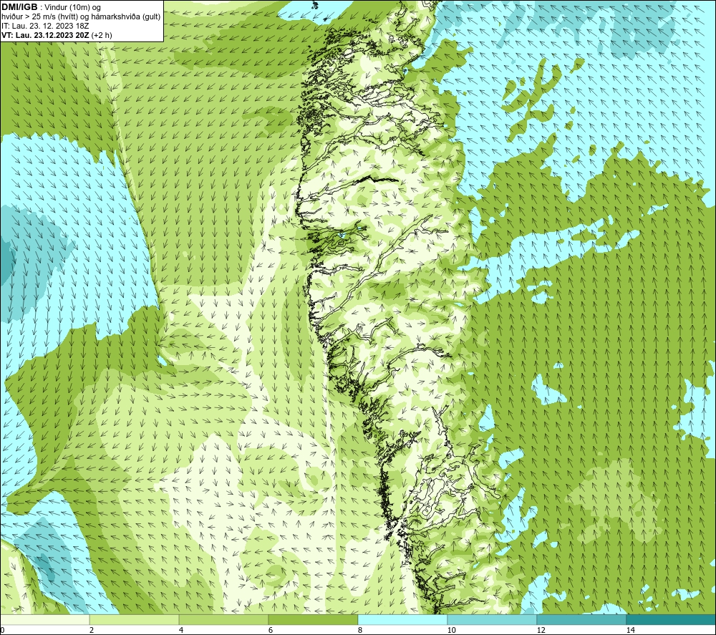Click the light green 2–4 scale segment
Viewport: 716px width, 635px height.
tap(135, 619)
